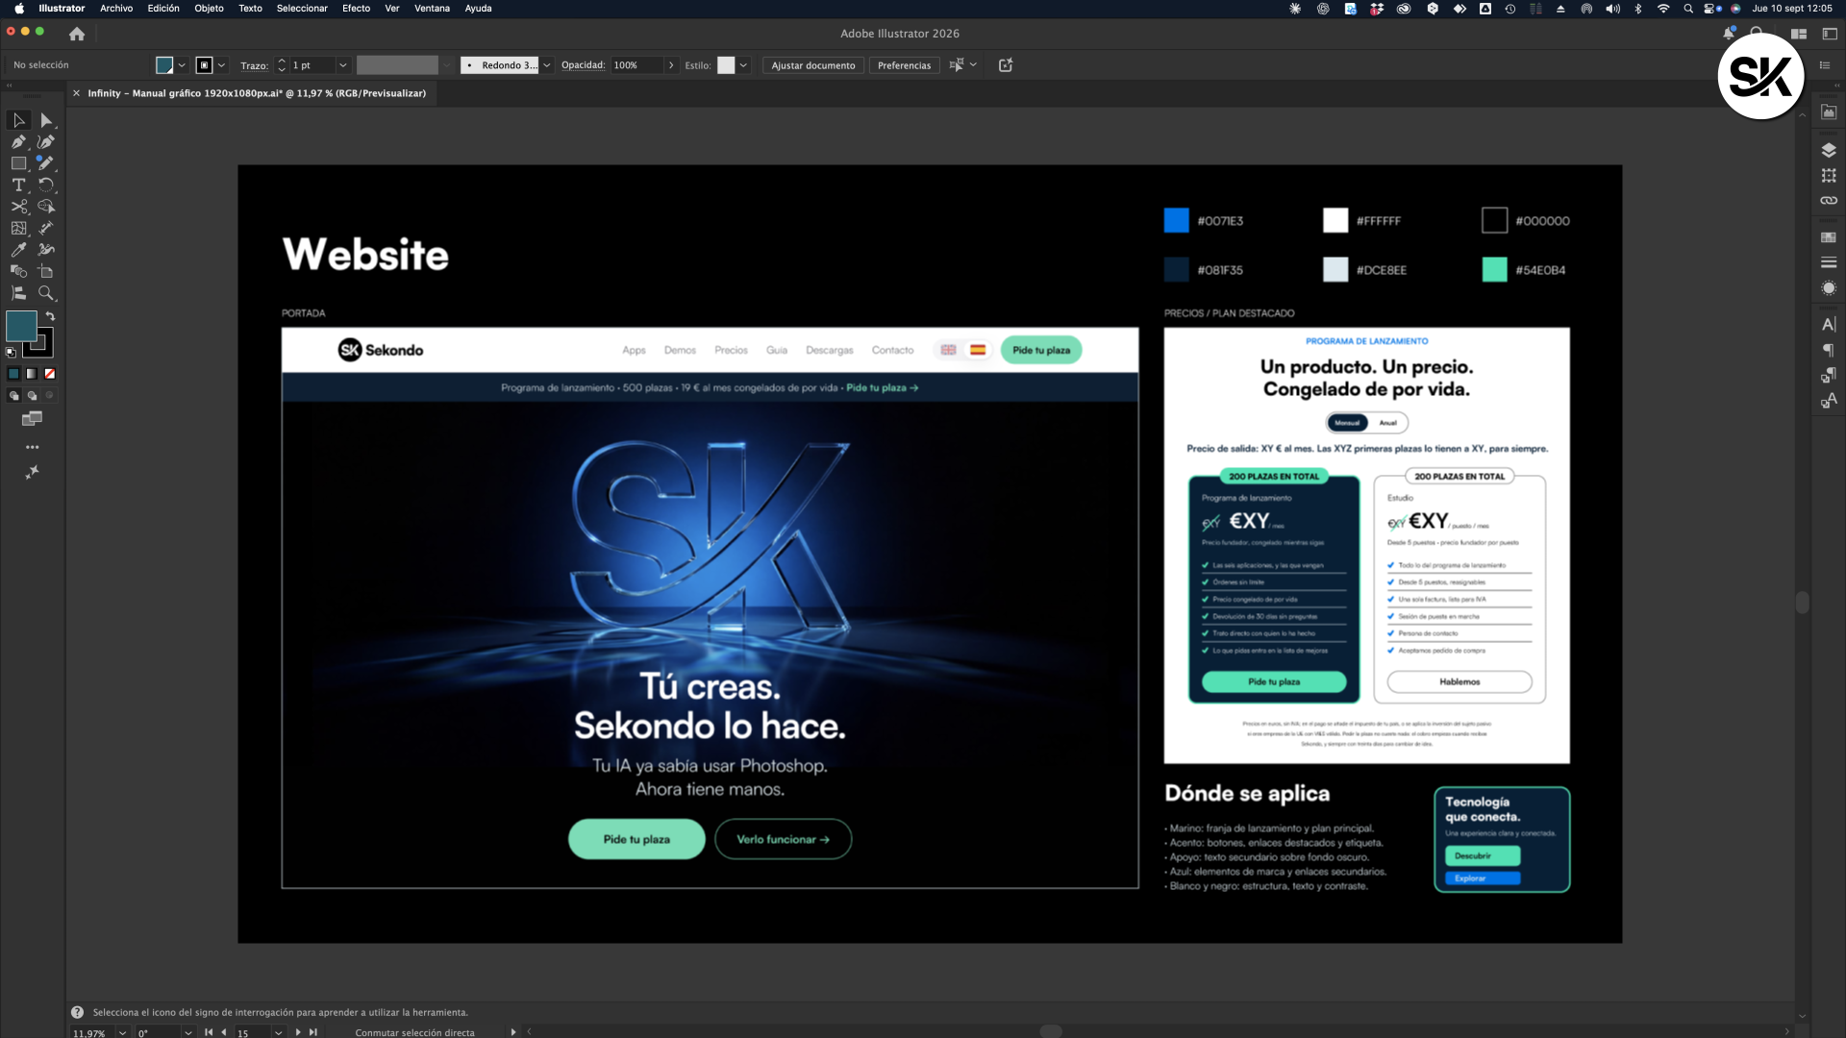Image resolution: width=1846 pixels, height=1038 pixels.
Task: Select the Selection (black arrow) tool
Action: 18,120
